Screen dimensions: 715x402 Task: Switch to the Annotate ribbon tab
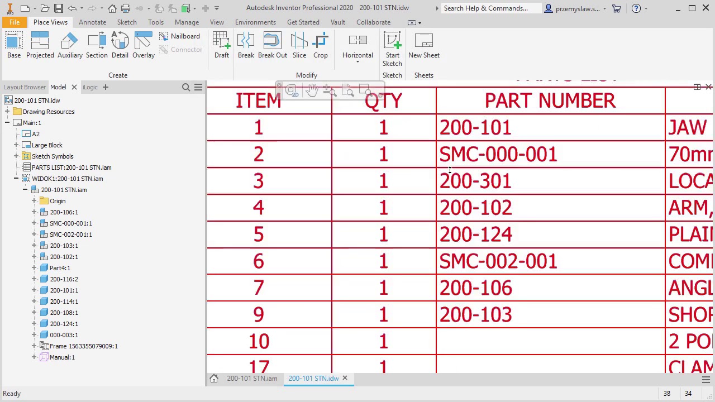click(92, 22)
